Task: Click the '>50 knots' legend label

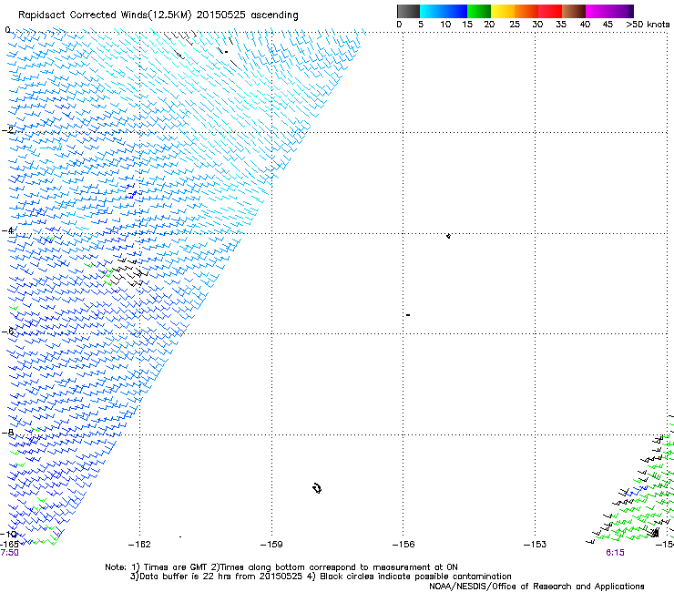Action: point(648,25)
